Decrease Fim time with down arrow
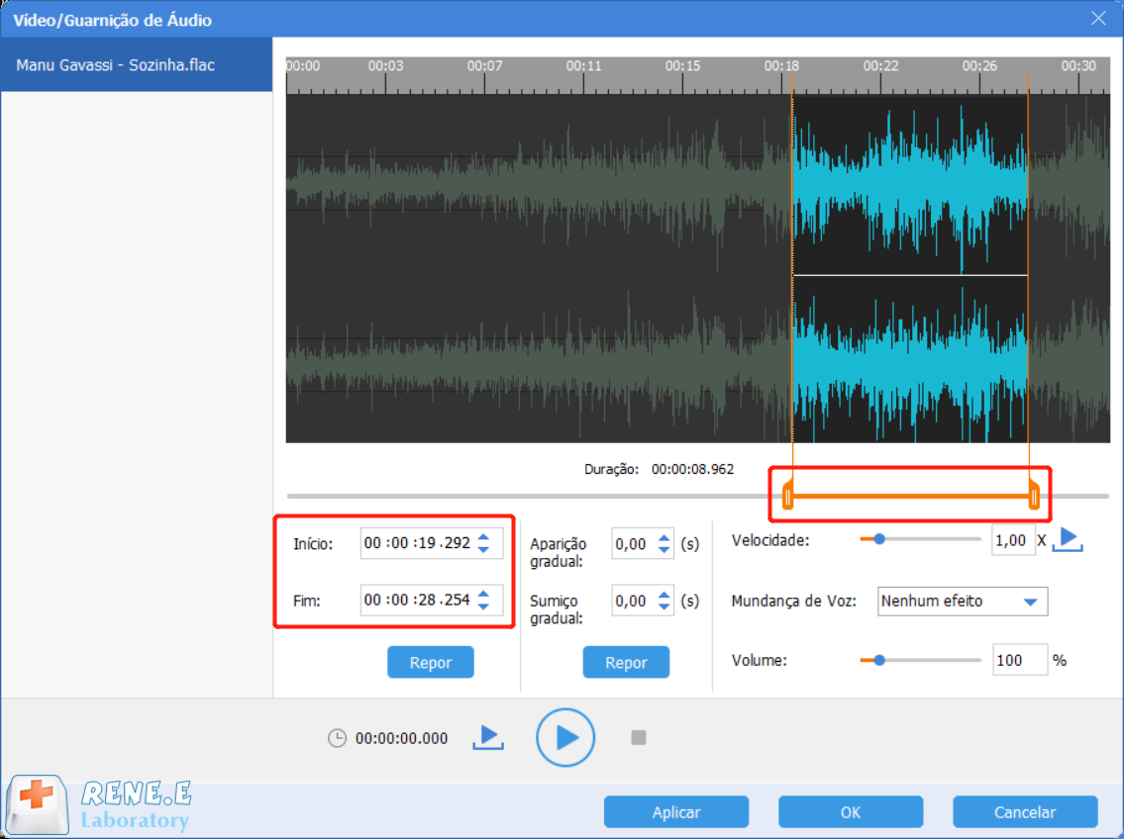The image size is (1124, 839). pyautogui.click(x=484, y=606)
